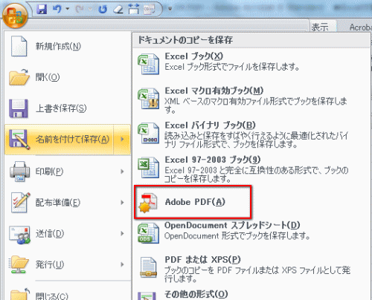Select Adobe PDF(A) save option

coord(193,202)
